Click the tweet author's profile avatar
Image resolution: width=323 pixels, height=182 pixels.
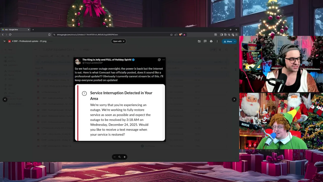point(78,61)
